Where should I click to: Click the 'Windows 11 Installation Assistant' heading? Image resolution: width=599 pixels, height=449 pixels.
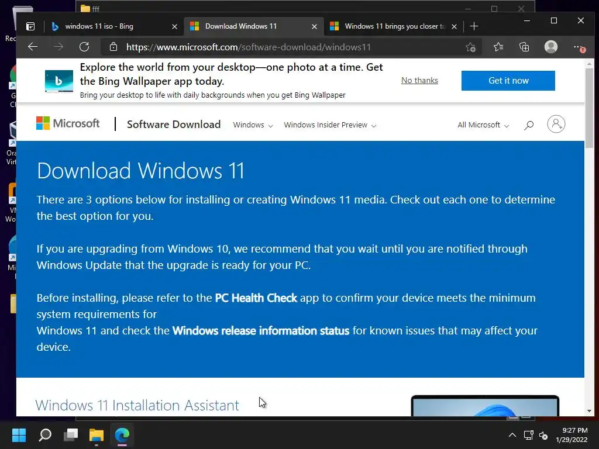tap(137, 405)
